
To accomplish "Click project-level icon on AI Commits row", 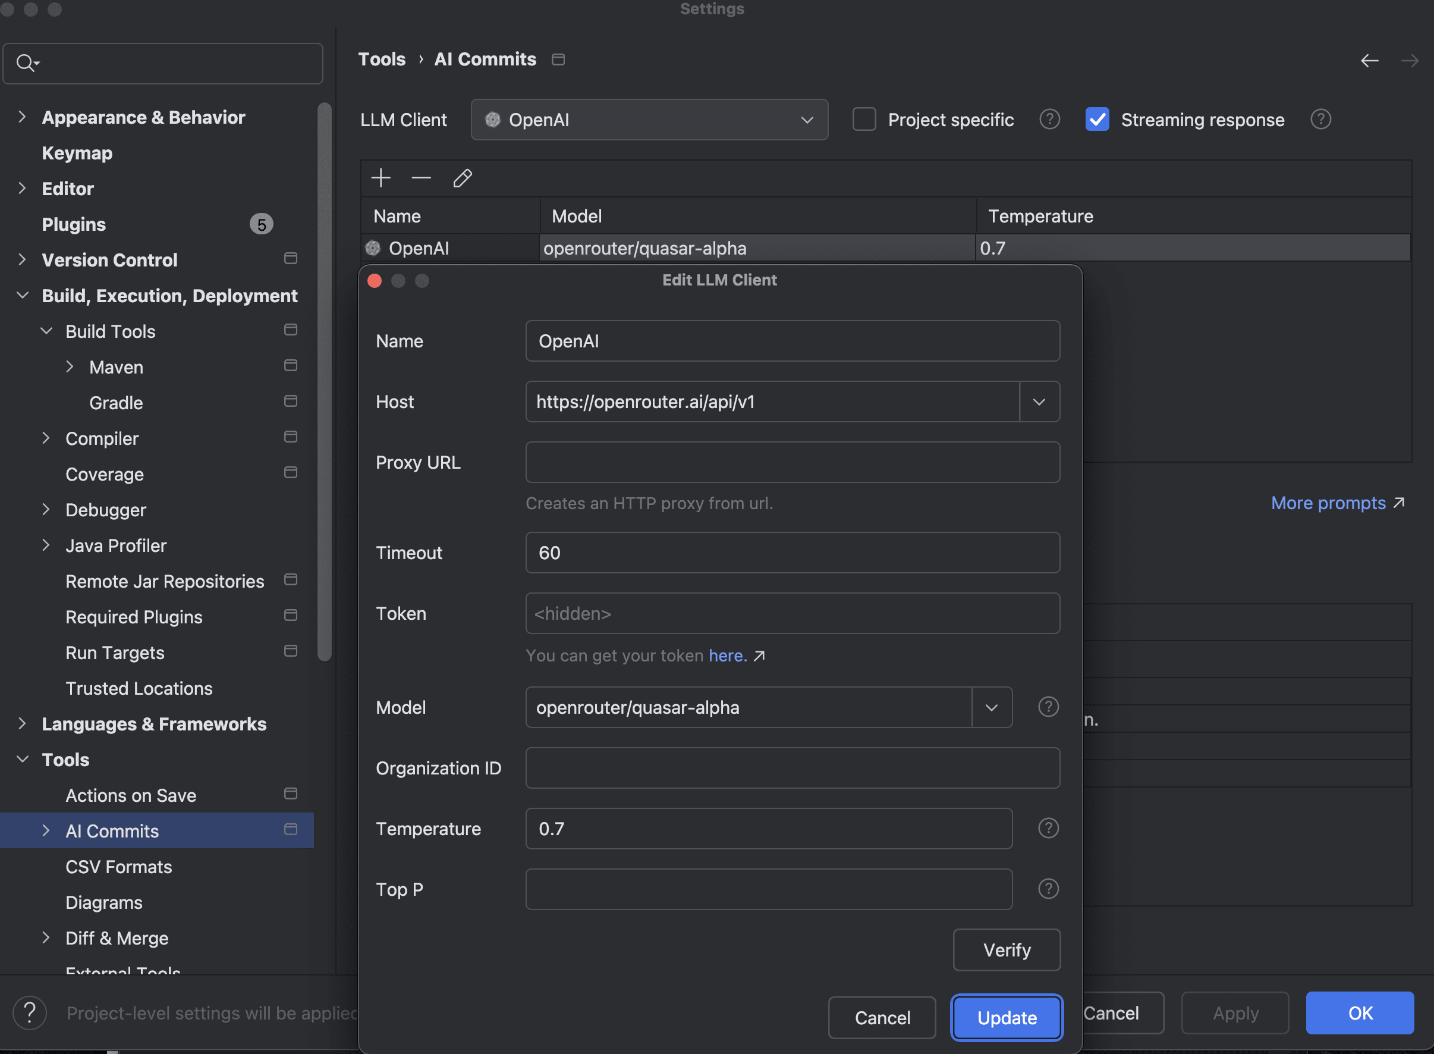I will (x=290, y=829).
